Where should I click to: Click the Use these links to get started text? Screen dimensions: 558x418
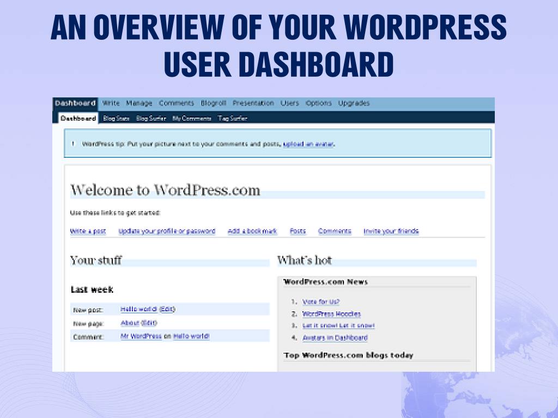[116, 213]
